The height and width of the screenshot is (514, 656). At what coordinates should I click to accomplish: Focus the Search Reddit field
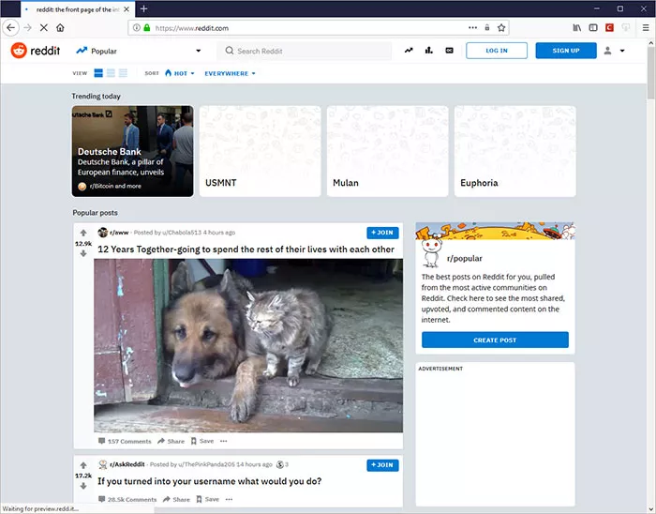[x=305, y=51]
